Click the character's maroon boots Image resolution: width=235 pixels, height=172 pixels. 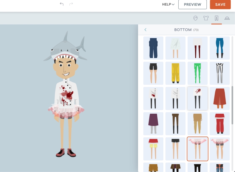click(66, 153)
